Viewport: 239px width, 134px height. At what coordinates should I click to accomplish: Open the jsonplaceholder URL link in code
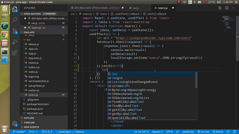[x=153, y=38]
